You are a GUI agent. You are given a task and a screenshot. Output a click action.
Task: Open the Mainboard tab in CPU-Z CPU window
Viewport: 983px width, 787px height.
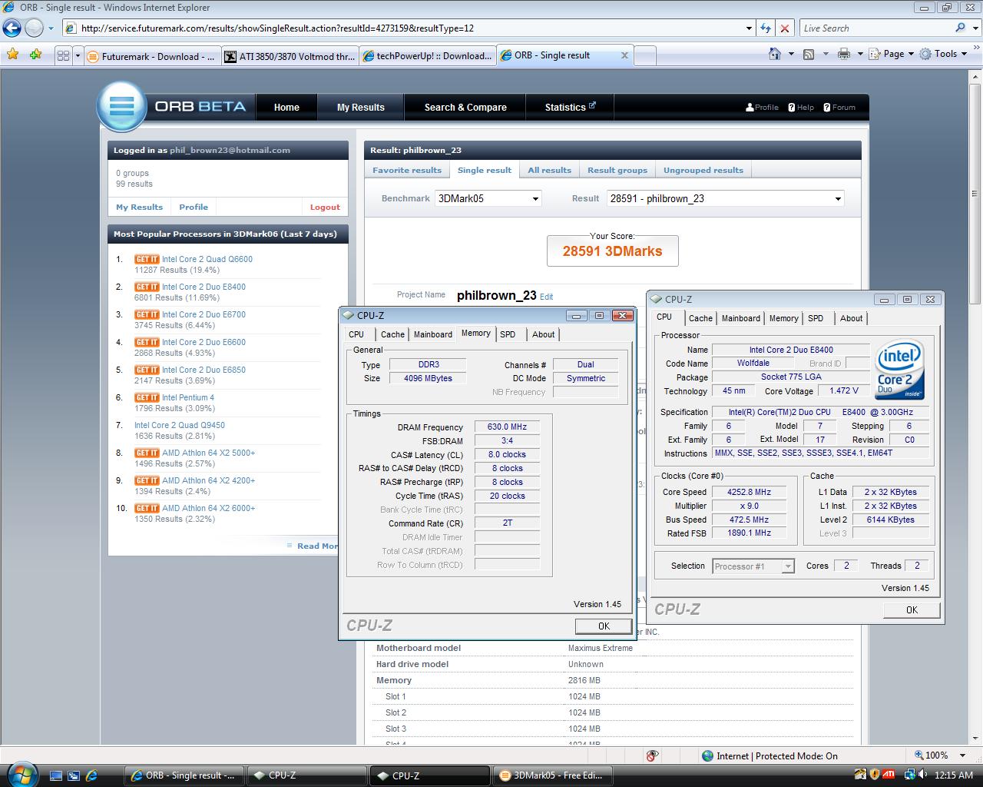coord(741,318)
